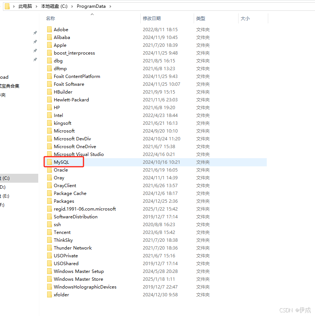Click the Tencent folder icon
The width and height of the screenshot is (315, 316).
49,232
